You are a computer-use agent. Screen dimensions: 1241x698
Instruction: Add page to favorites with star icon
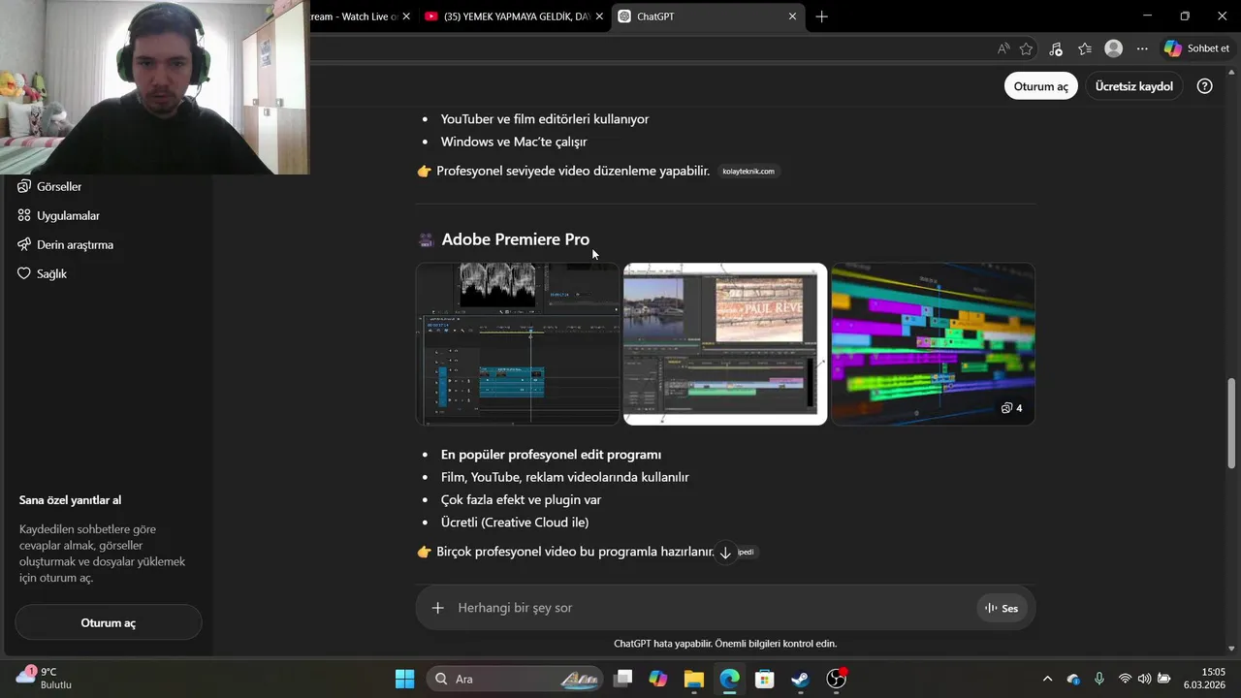(1027, 48)
